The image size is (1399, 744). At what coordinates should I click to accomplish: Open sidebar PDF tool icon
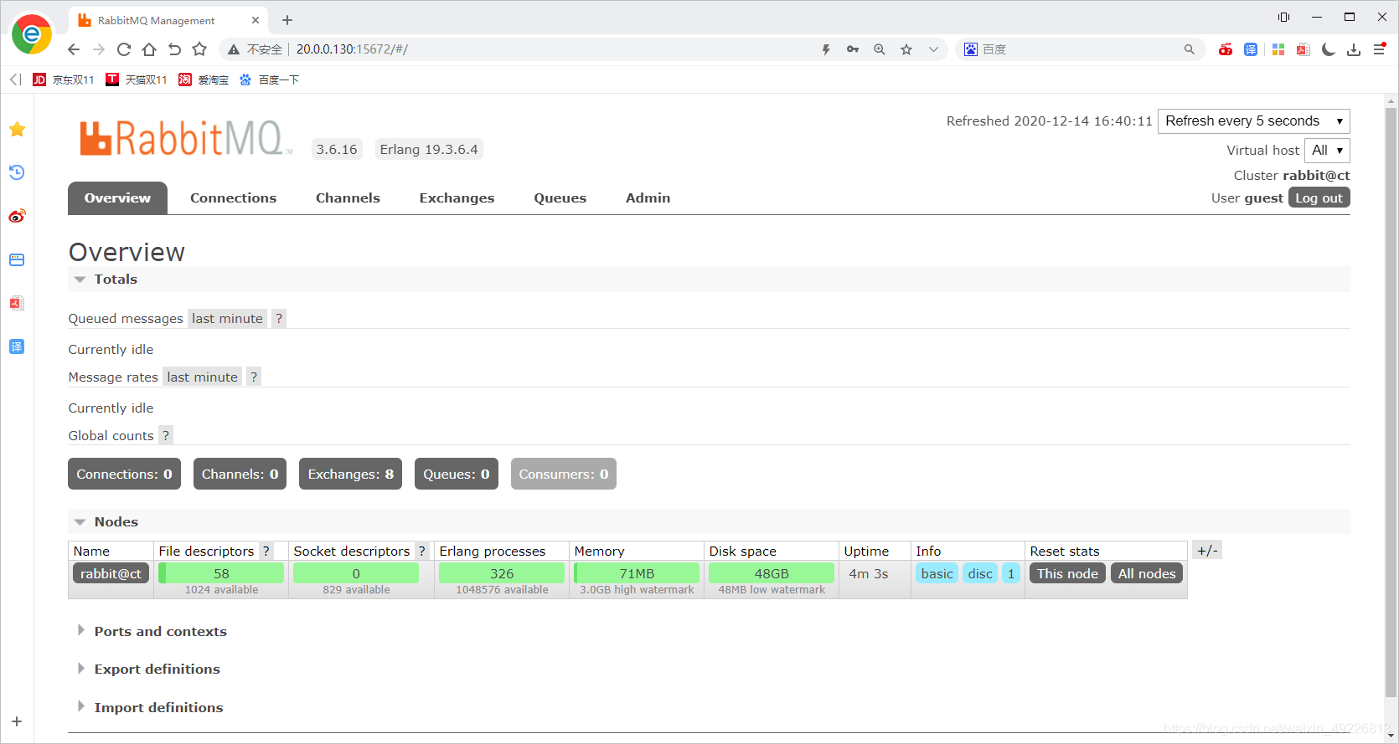[x=17, y=303]
